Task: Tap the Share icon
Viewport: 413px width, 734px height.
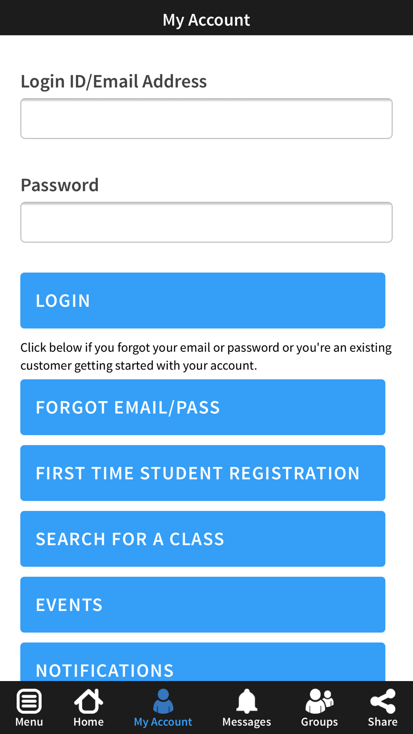Action: [x=383, y=701]
